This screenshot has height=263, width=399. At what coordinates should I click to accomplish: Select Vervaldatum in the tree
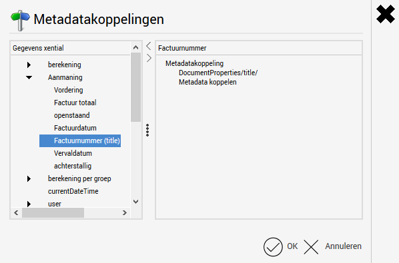click(73, 153)
